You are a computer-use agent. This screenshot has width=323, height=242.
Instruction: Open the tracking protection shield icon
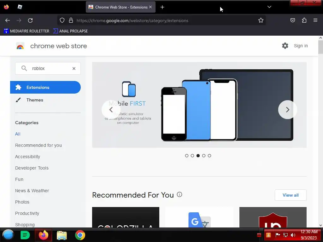click(x=62, y=20)
